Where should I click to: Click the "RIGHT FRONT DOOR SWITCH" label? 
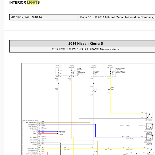click(x=148, y=132)
